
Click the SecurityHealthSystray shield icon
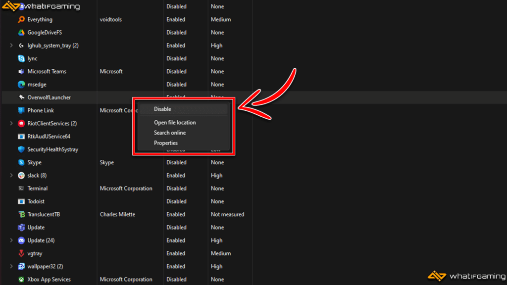pos(21,149)
